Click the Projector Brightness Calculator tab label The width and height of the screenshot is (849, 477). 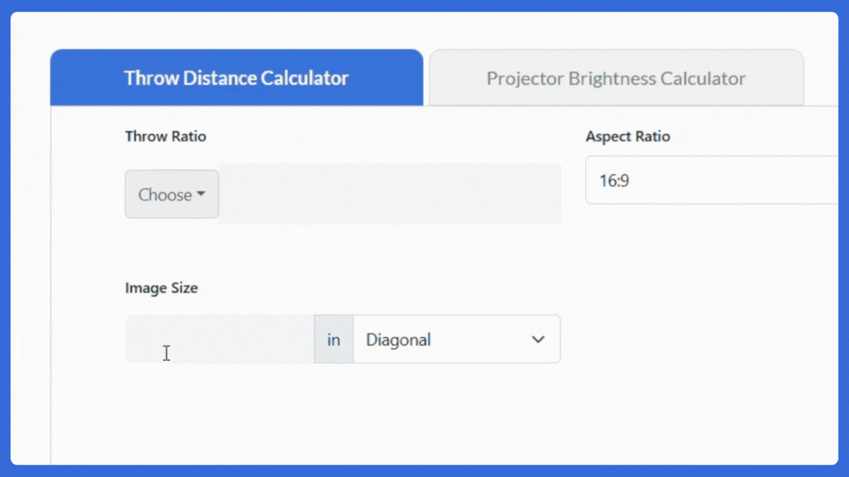[x=615, y=77]
